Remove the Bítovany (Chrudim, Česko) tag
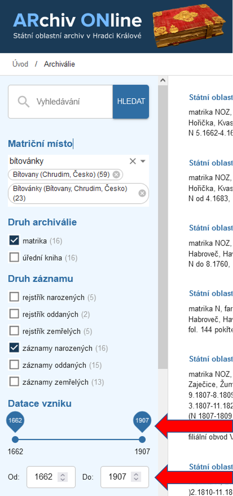 click(116, 174)
